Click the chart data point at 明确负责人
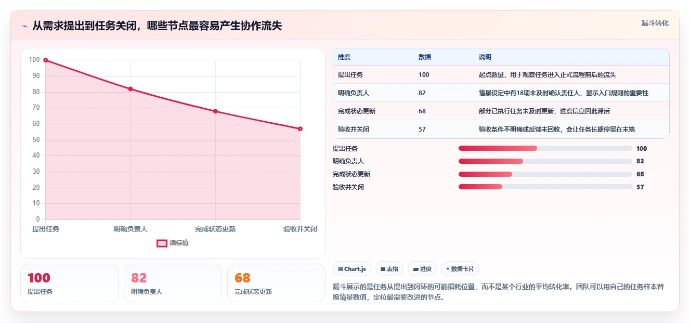Viewport: 690px width, 323px height. point(131,89)
